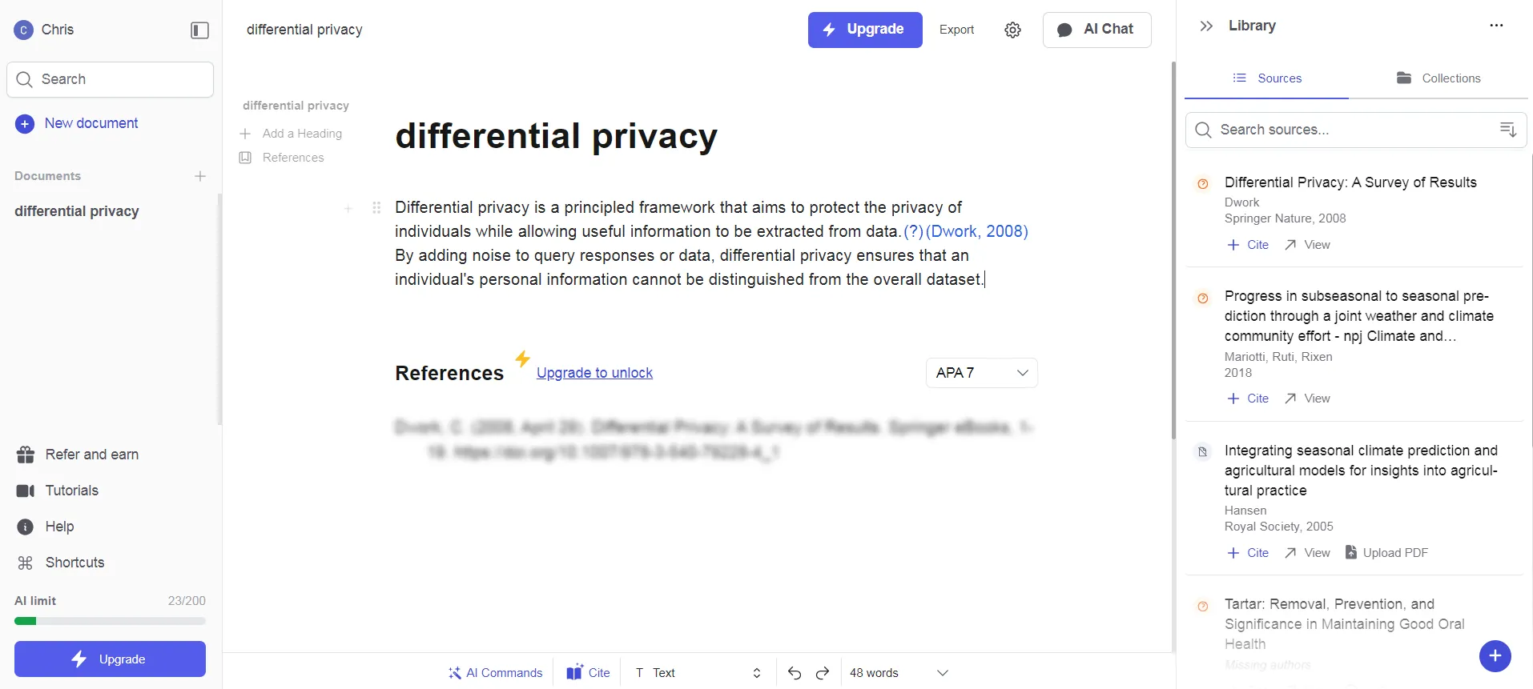Collapse the Library panel with double chevron
The image size is (1533, 689).
pos(1206,26)
